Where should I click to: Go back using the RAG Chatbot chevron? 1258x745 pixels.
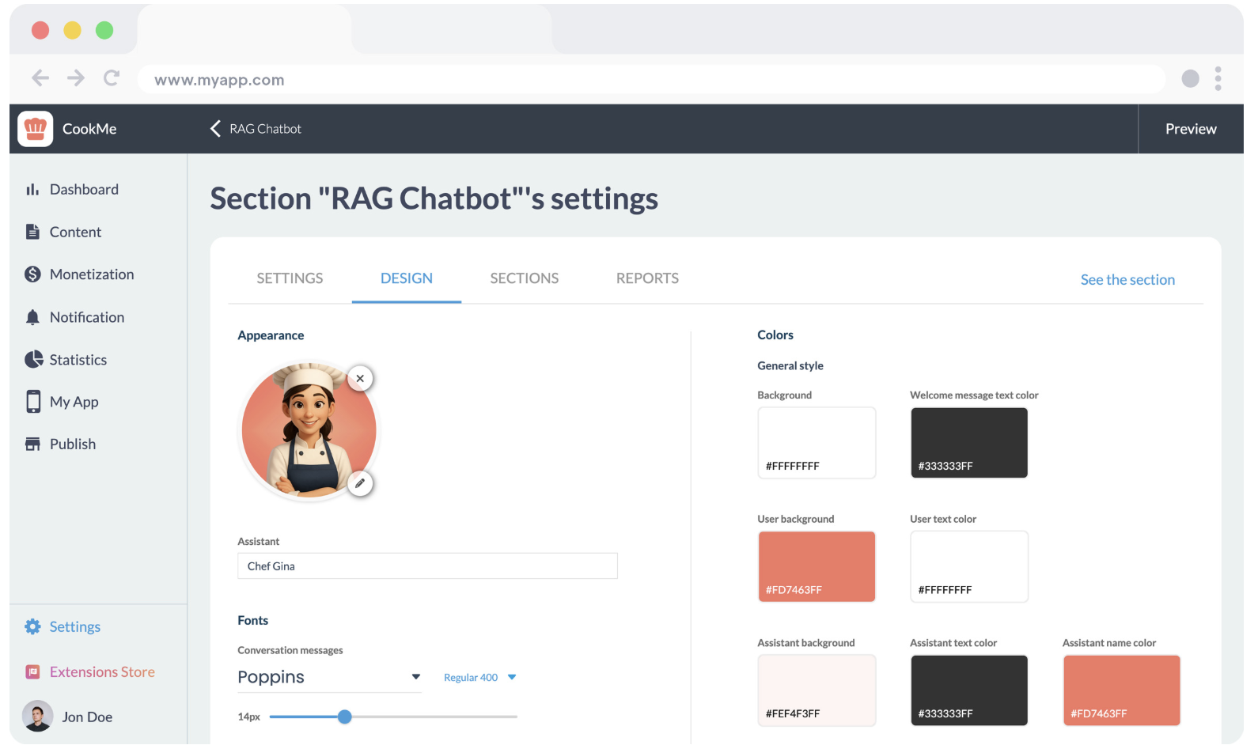215,129
